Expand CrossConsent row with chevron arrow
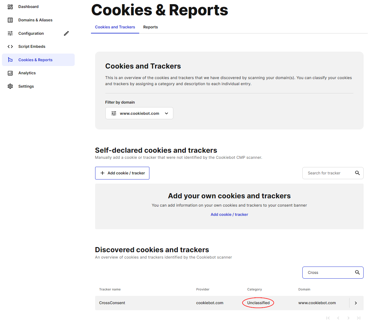The height and width of the screenshot is (322, 370). click(356, 303)
